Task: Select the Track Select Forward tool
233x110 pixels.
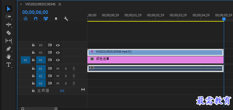Action: [9, 17]
